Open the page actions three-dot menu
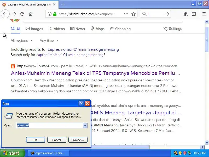Image resolution: width=209 pixels, height=157 pixels. tap(126, 14)
